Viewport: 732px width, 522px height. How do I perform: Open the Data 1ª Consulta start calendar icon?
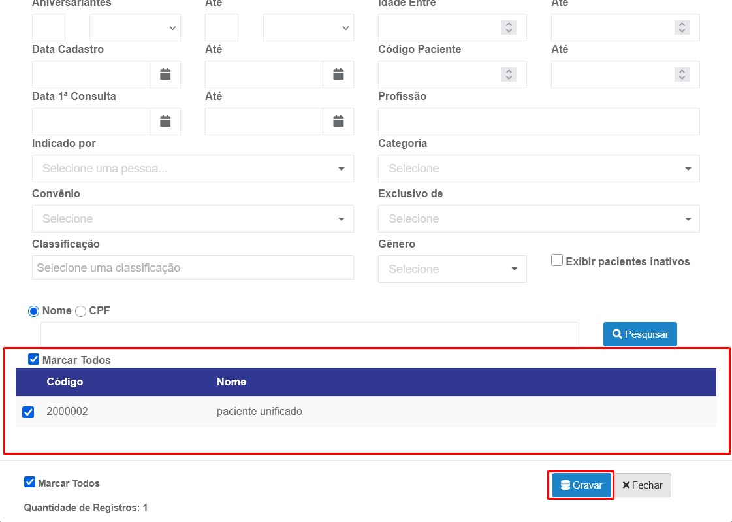[165, 122]
